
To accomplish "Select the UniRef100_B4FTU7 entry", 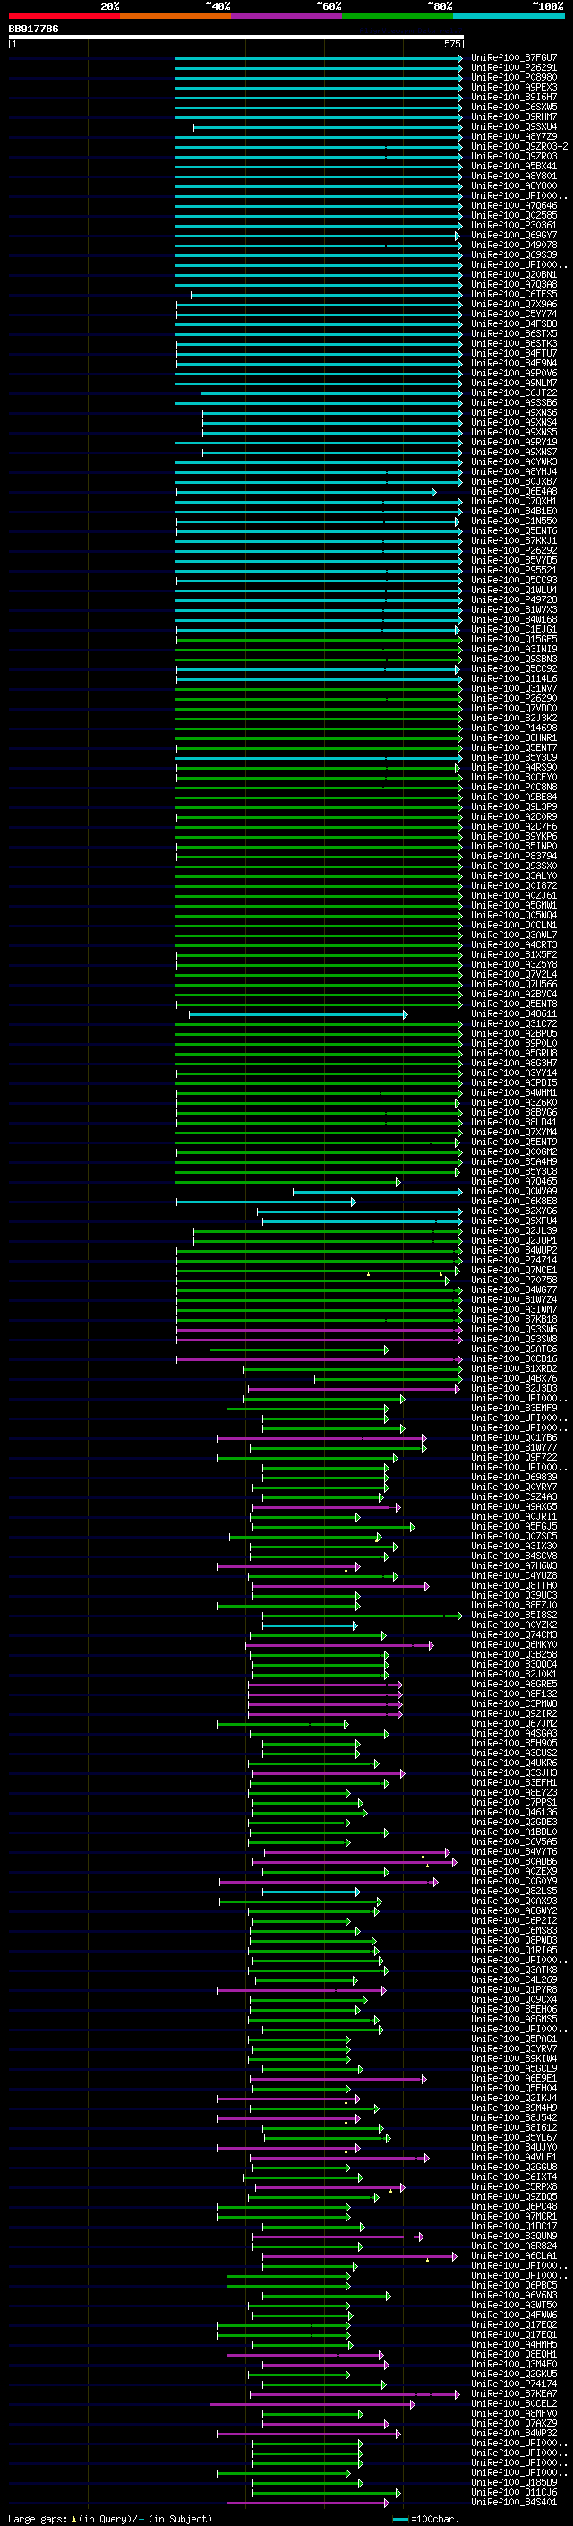I will click(x=513, y=354).
